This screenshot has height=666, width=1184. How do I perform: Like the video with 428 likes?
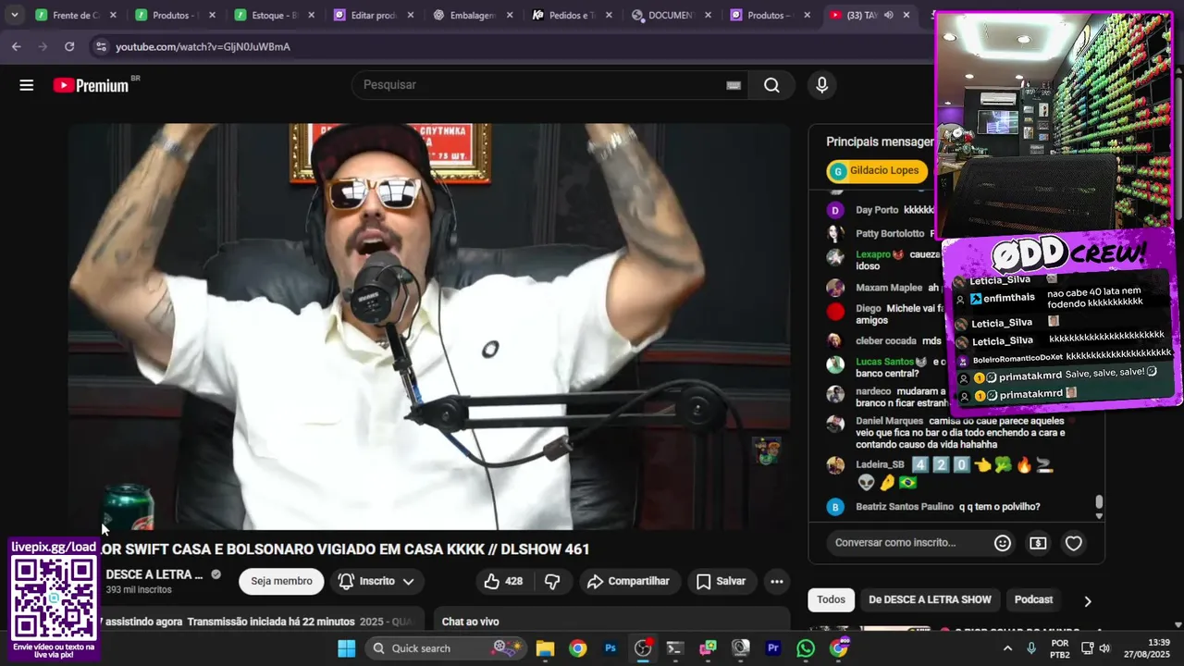pyautogui.click(x=504, y=581)
